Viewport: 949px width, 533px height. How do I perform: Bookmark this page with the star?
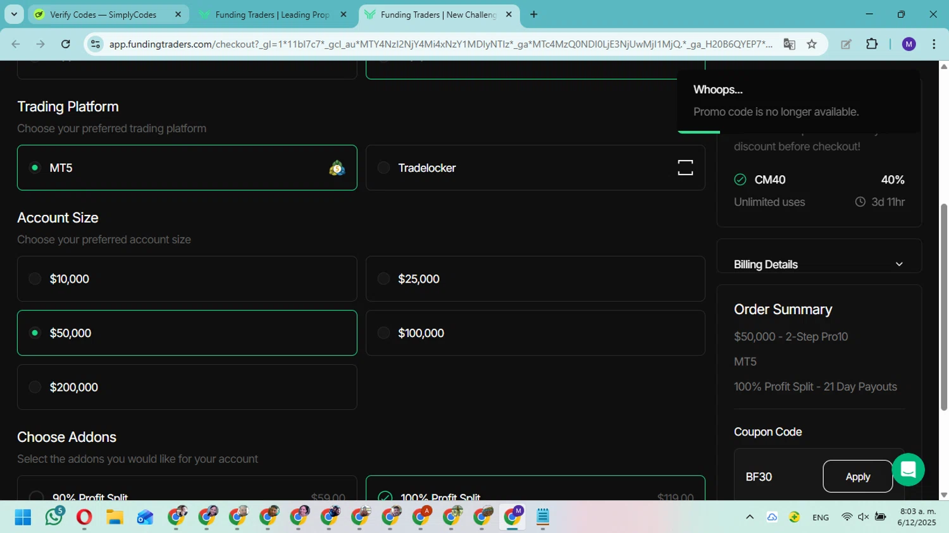[812, 44]
